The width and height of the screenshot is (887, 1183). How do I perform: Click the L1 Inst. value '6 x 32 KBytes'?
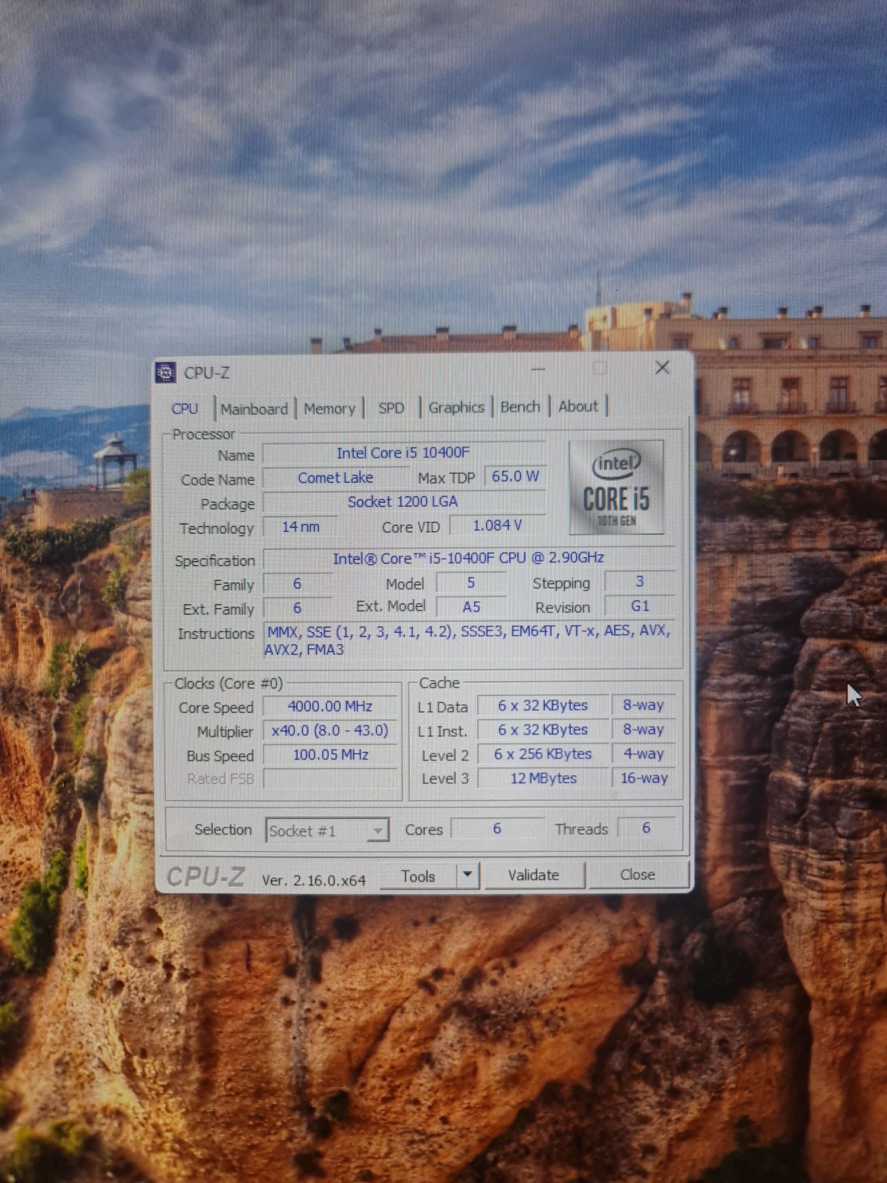pyautogui.click(x=543, y=730)
